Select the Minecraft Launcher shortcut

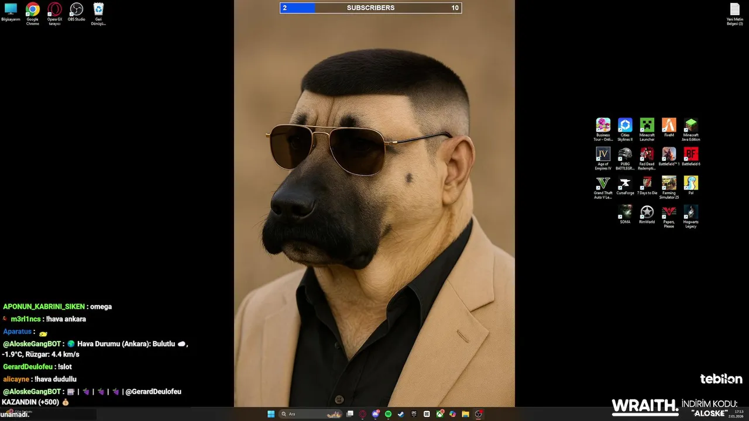647,130
